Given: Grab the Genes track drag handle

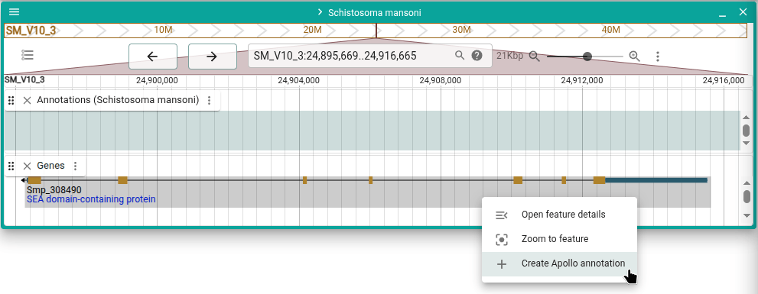Looking at the screenshot, I should [x=11, y=166].
